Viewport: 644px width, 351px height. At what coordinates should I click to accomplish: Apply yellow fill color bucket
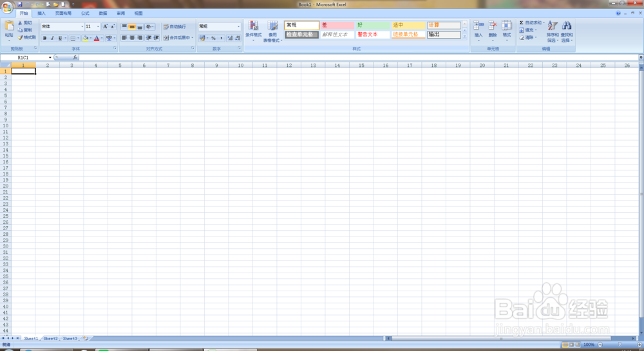(x=86, y=38)
